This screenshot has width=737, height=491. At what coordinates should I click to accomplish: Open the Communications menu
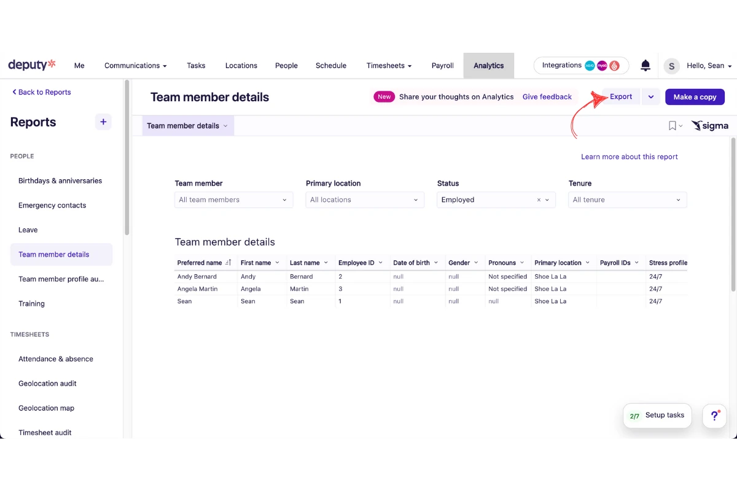[136, 66]
